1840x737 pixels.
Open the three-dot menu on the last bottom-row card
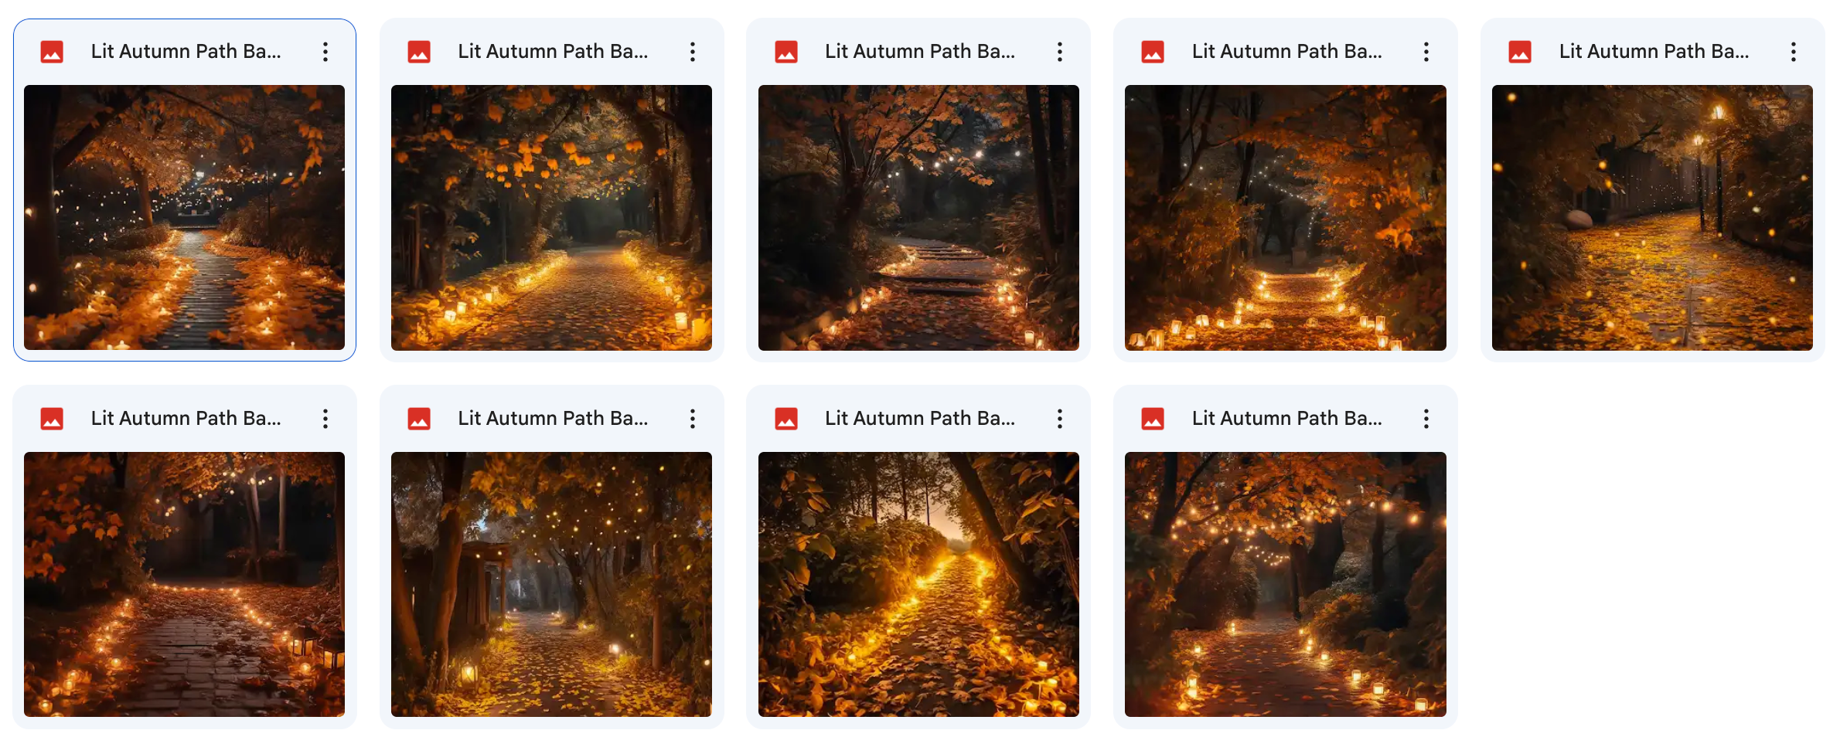tap(1426, 418)
